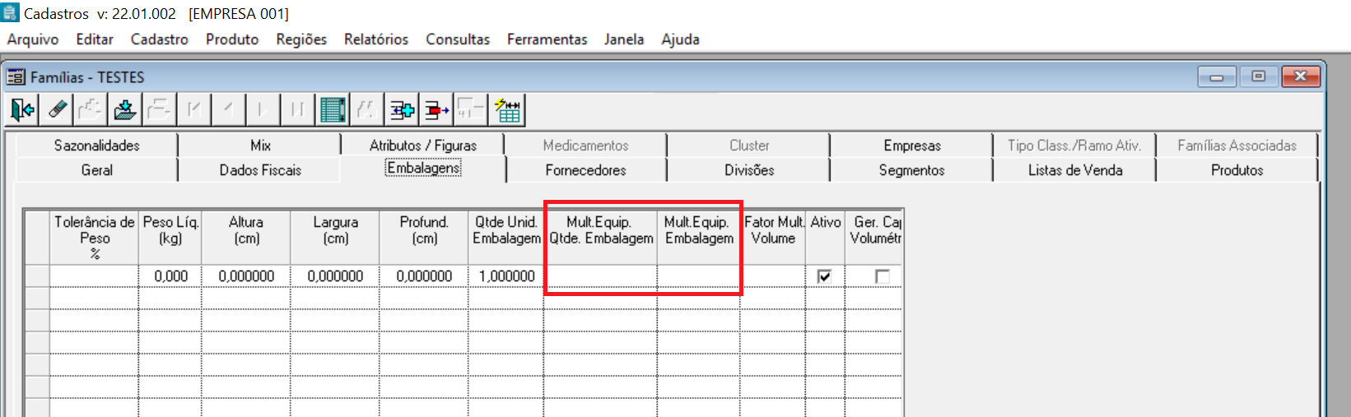Screen dimensions: 1351x417
Task: Open the Regiões menu
Action: click(x=301, y=39)
